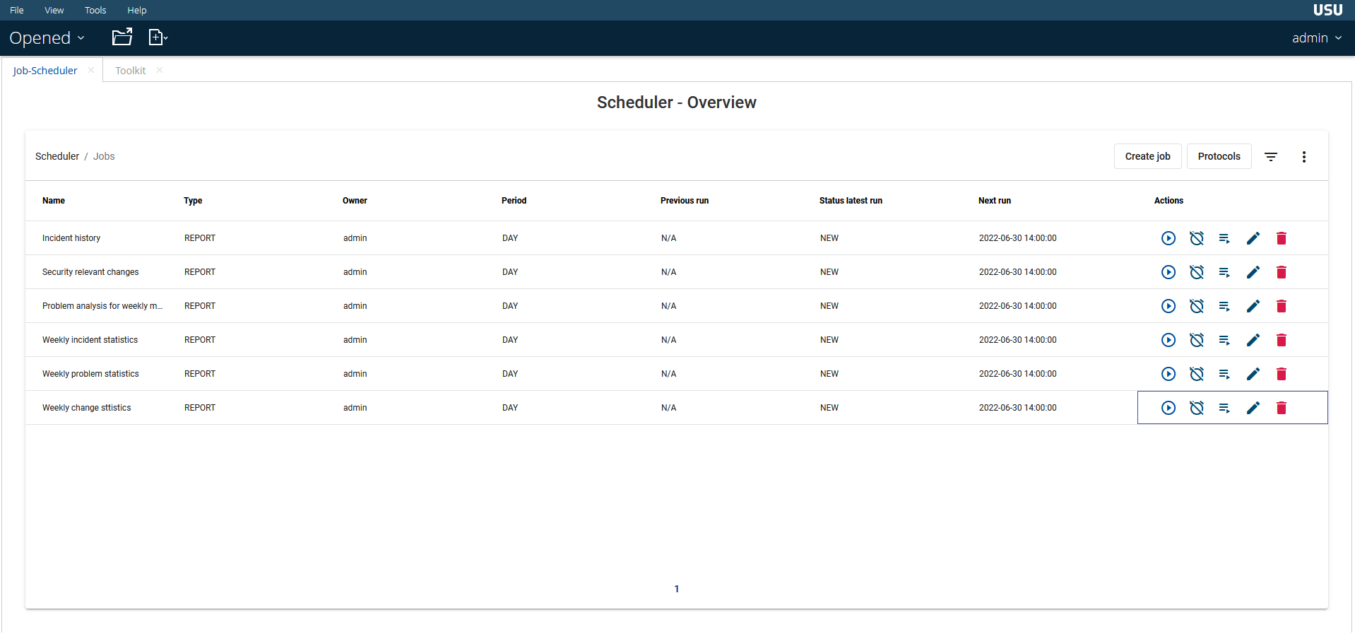
Task: Deactivate schedule for Problem analysis job
Action: point(1197,306)
